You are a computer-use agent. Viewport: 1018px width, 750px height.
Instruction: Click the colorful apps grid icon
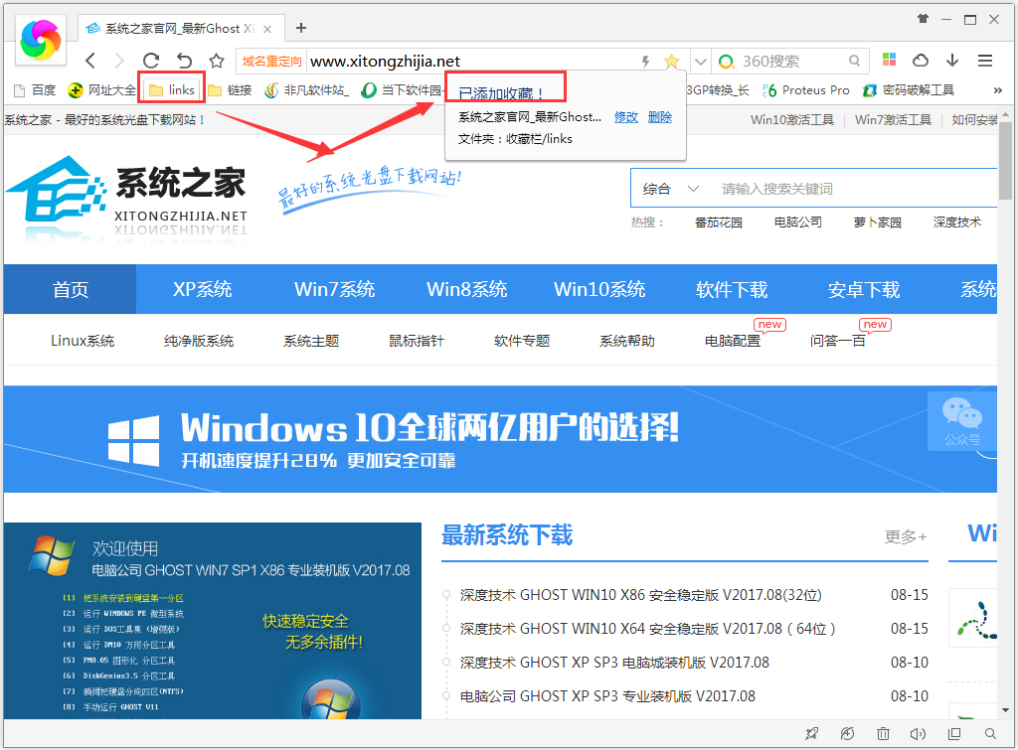889,61
